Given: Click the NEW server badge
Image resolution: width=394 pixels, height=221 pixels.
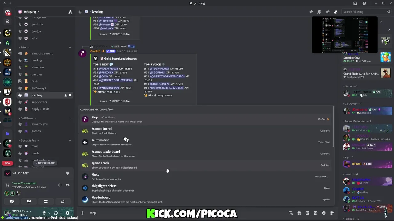Looking at the screenshot, I should pyautogui.click(x=7, y=163).
